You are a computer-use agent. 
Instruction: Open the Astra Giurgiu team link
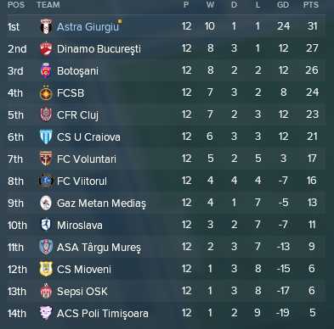point(88,27)
